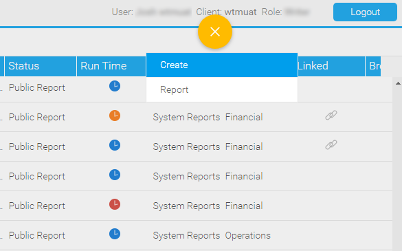Click the blue clock icon in the fourth row

point(115,175)
